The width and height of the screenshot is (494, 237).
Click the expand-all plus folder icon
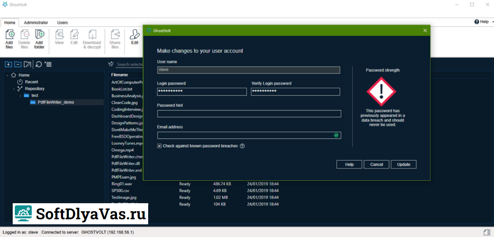8,65
